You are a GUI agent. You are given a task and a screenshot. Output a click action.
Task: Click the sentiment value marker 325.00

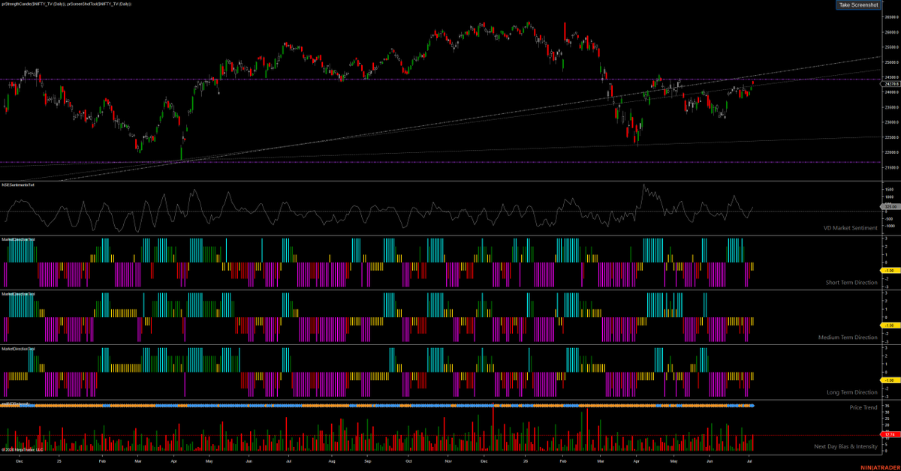click(x=890, y=205)
